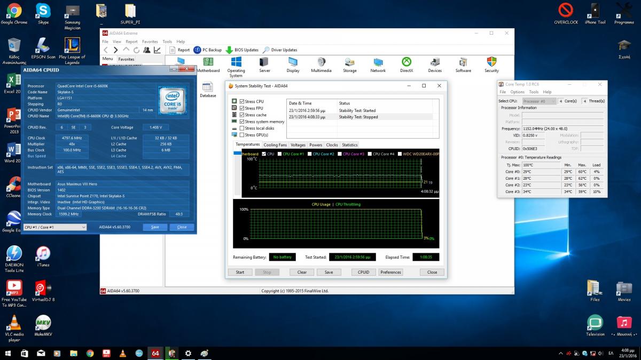Open the SUPER_PI desktop folder
The height and width of the screenshot is (360, 641).
click(130, 14)
